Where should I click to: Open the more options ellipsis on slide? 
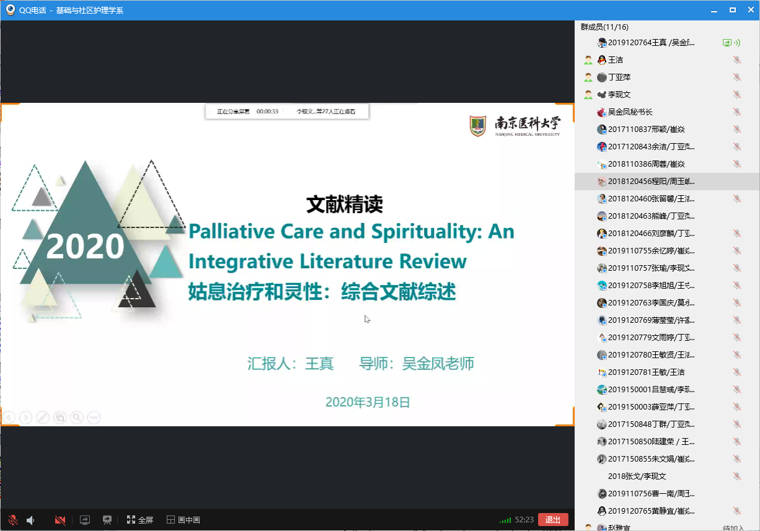tap(94, 418)
